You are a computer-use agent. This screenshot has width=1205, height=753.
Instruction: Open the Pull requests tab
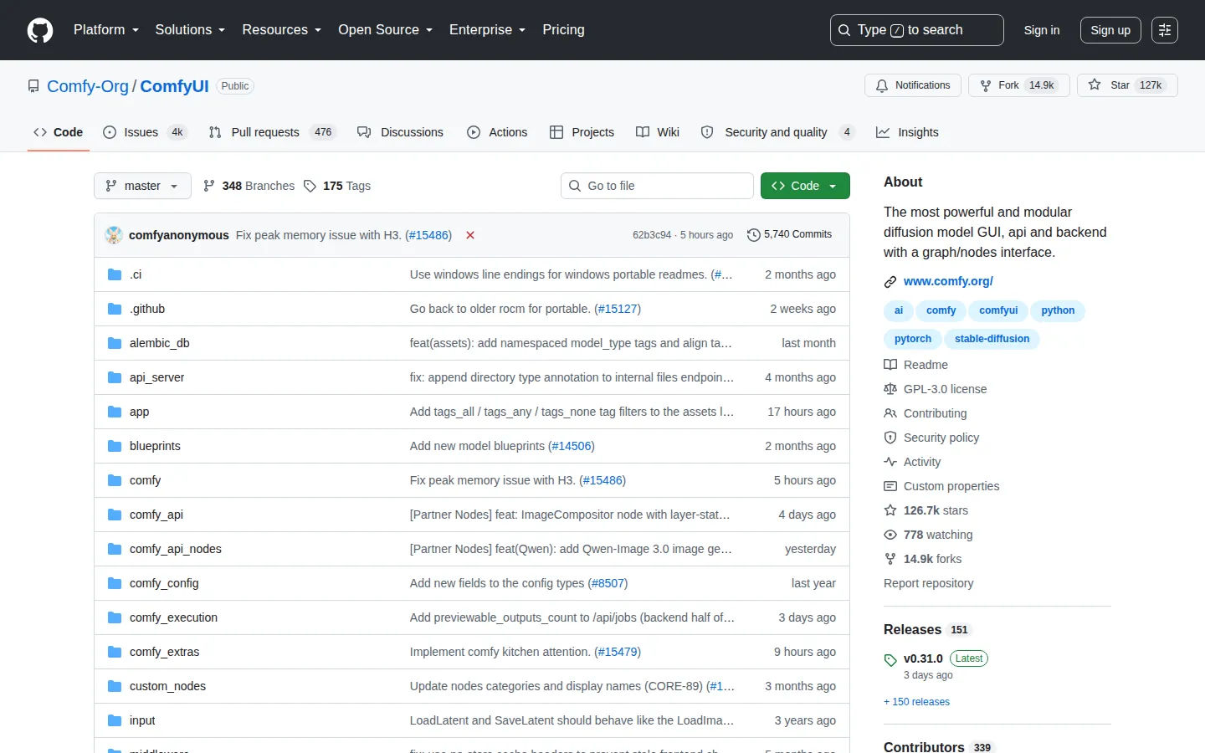click(272, 132)
